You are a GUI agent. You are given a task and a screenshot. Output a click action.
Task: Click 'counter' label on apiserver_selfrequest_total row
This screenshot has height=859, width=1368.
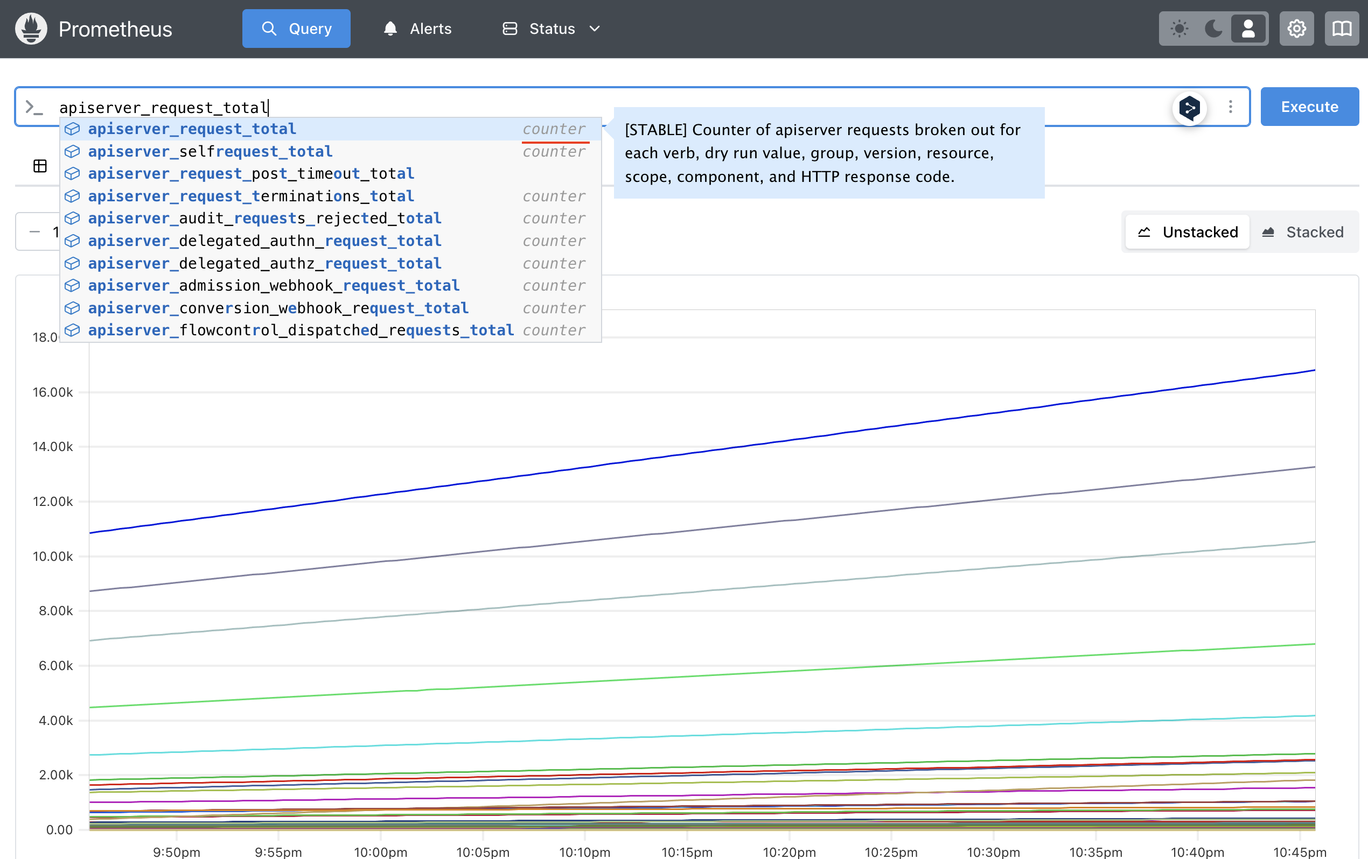pyautogui.click(x=554, y=152)
